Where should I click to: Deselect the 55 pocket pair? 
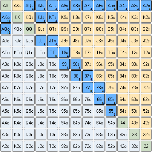coord(111,111)
